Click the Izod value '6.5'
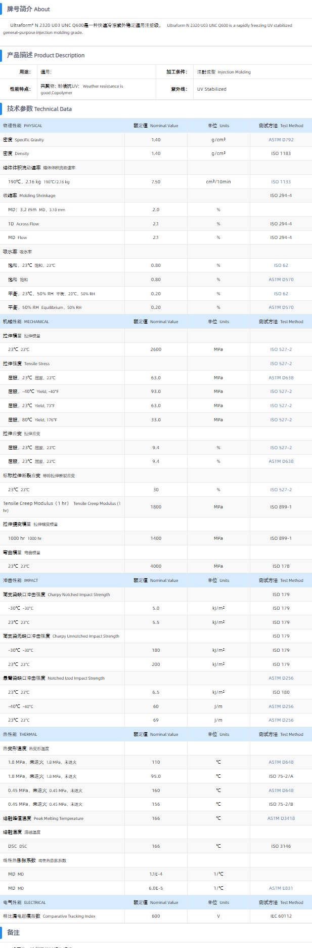This screenshot has width=312, height=948. click(x=156, y=692)
